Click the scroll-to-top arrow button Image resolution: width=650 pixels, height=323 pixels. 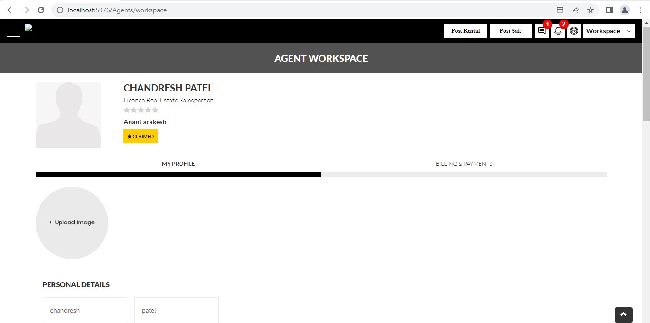click(x=624, y=315)
